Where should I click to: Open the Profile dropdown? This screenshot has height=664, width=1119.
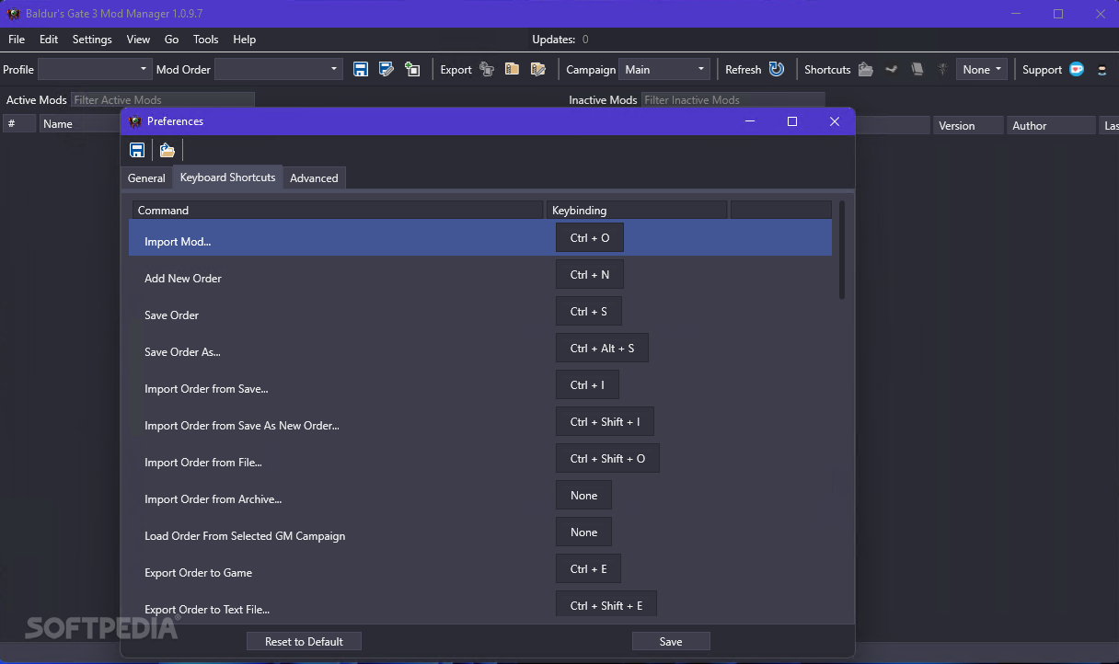click(95, 69)
